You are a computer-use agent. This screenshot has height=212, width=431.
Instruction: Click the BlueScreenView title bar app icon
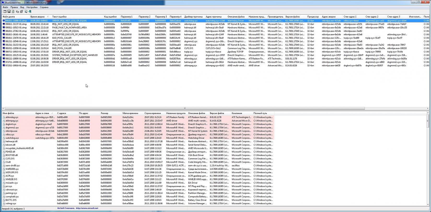(x=3, y=3)
